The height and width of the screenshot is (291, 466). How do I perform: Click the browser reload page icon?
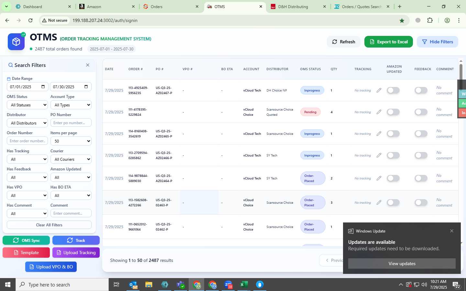pos(30,20)
